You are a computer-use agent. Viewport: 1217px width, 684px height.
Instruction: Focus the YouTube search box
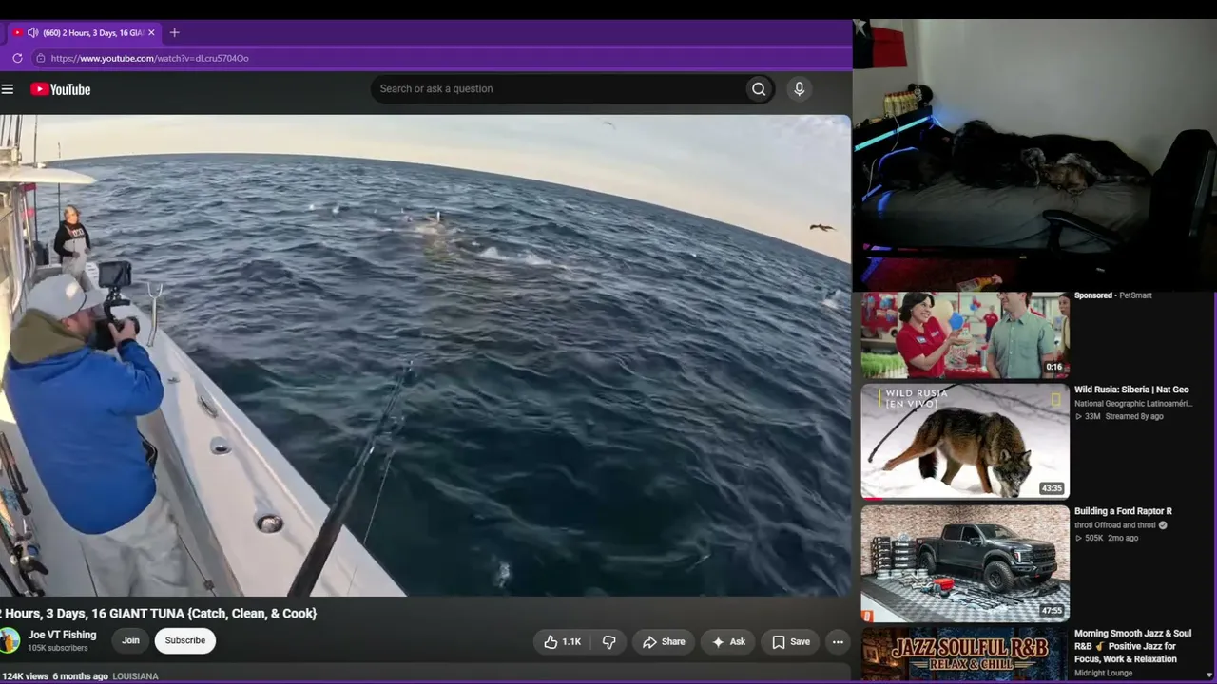pos(559,89)
